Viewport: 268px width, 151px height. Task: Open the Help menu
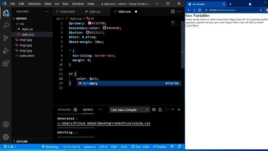(91, 4)
